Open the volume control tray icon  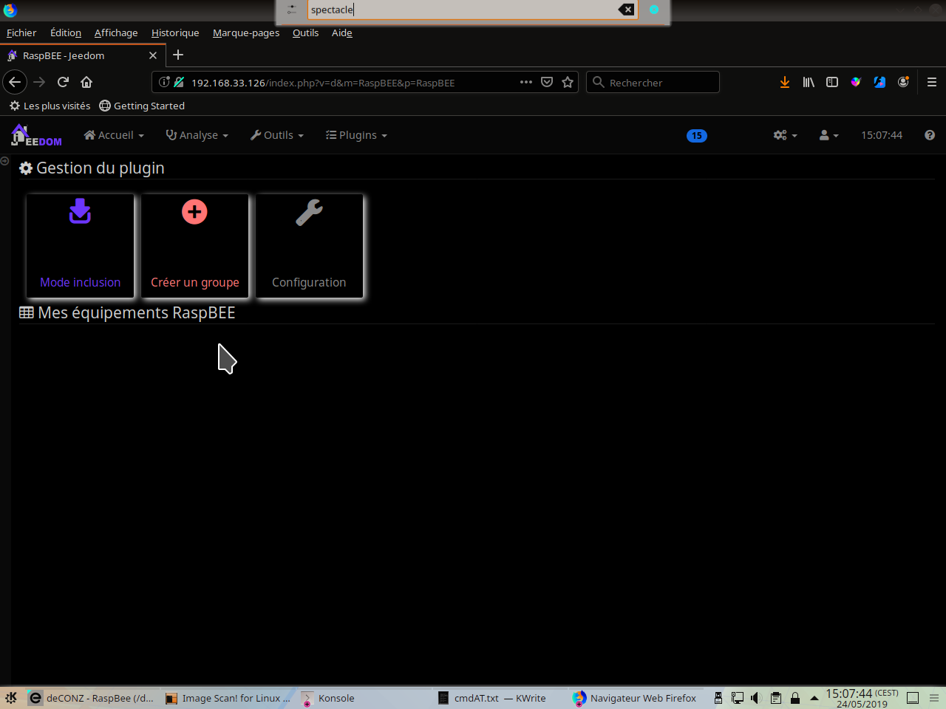click(756, 698)
